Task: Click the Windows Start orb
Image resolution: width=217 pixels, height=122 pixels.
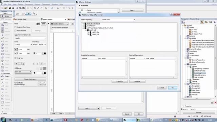Action: point(3,120)
